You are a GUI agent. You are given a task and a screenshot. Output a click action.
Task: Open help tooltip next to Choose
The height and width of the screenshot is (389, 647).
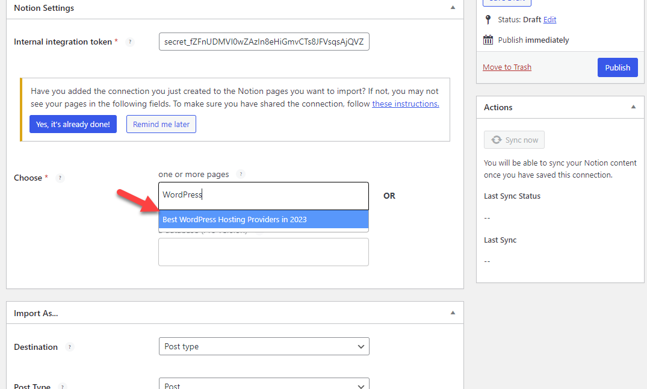coord(60,178)
